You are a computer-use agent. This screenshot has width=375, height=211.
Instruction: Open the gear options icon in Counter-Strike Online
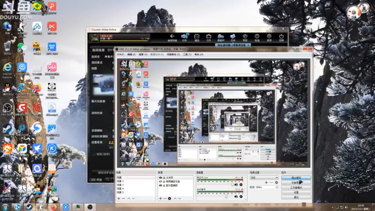pos(269,37)
